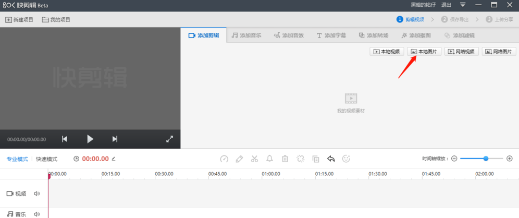
Task: Click the smiley face sticker icon
Action: (346, 159)
